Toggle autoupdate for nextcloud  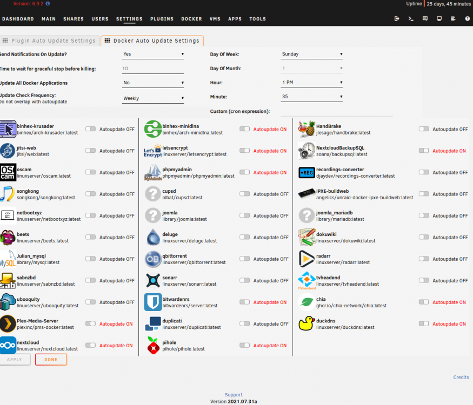(90, 346)
